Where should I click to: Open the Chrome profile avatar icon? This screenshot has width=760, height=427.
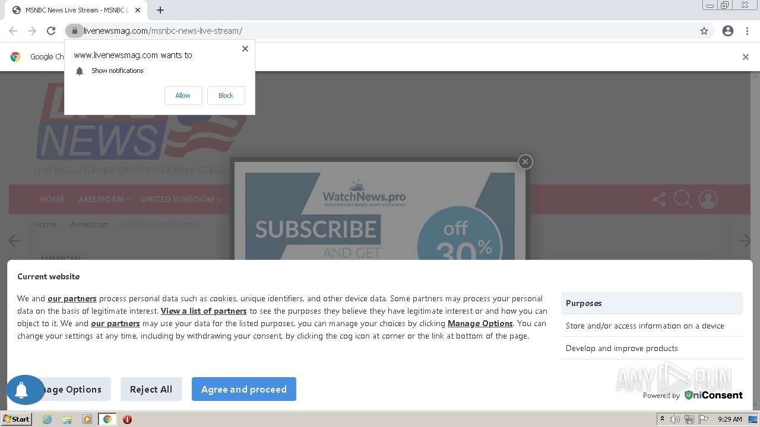click(x=728, y=31)
